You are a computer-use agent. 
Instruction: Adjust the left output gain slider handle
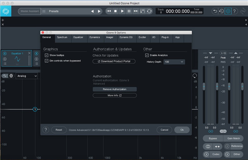[229, 86]
